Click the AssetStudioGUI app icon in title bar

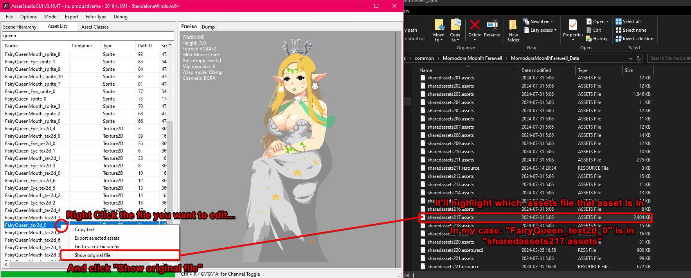coord(6,6)
